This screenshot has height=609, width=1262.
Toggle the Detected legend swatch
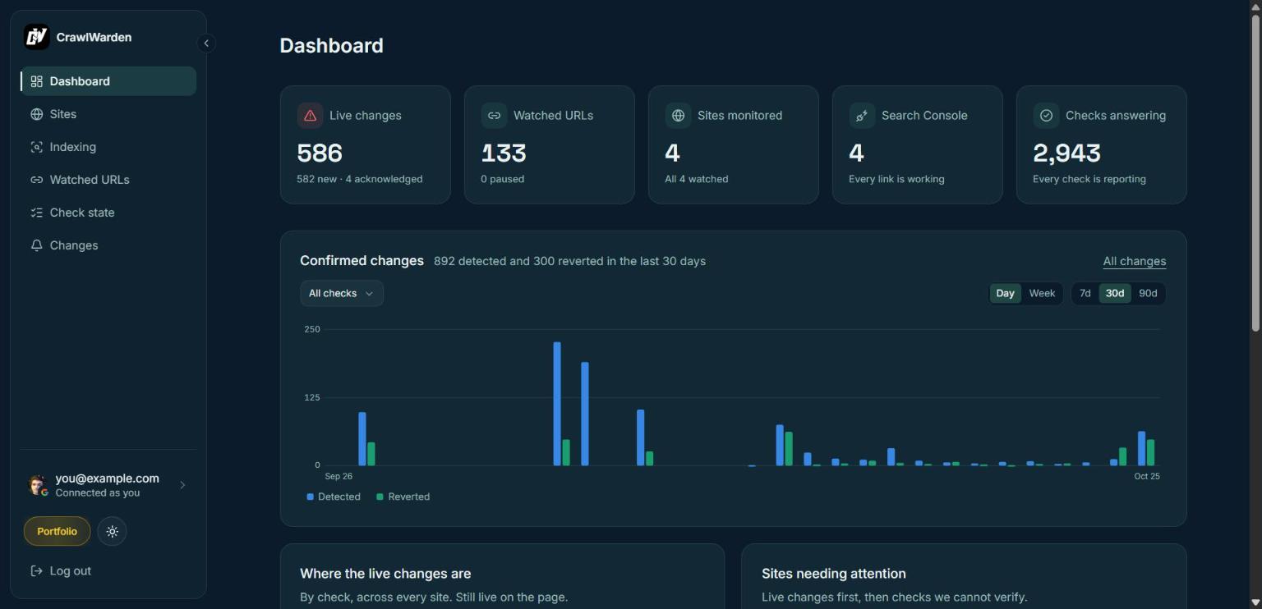(x=310, y=497)
